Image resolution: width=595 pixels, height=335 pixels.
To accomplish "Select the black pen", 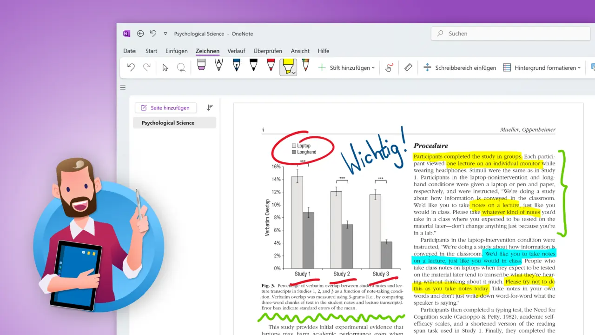I will tap(253, 67).
